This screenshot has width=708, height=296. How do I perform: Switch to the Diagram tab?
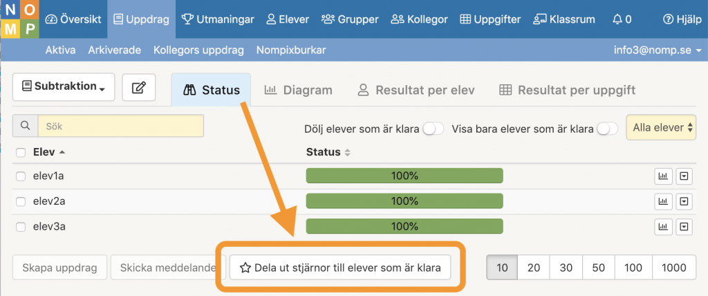tap(298, 90)
